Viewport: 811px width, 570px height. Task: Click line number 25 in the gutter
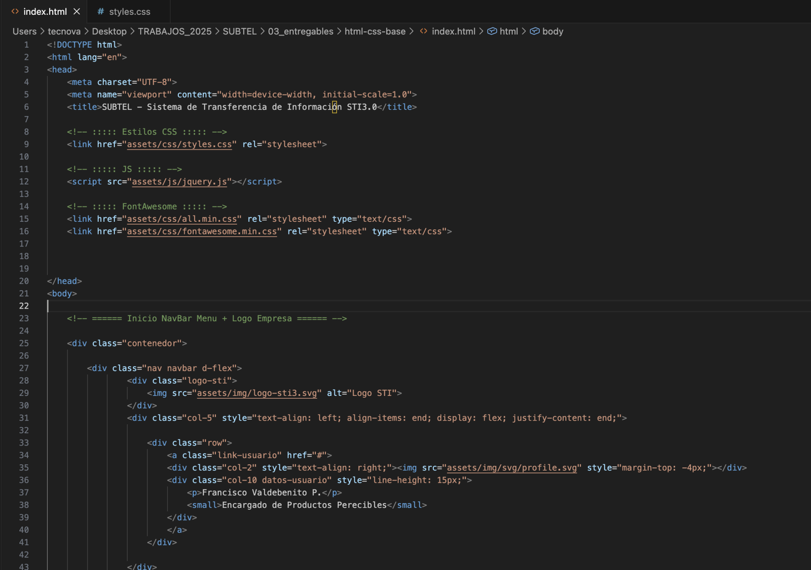(24, 343)
